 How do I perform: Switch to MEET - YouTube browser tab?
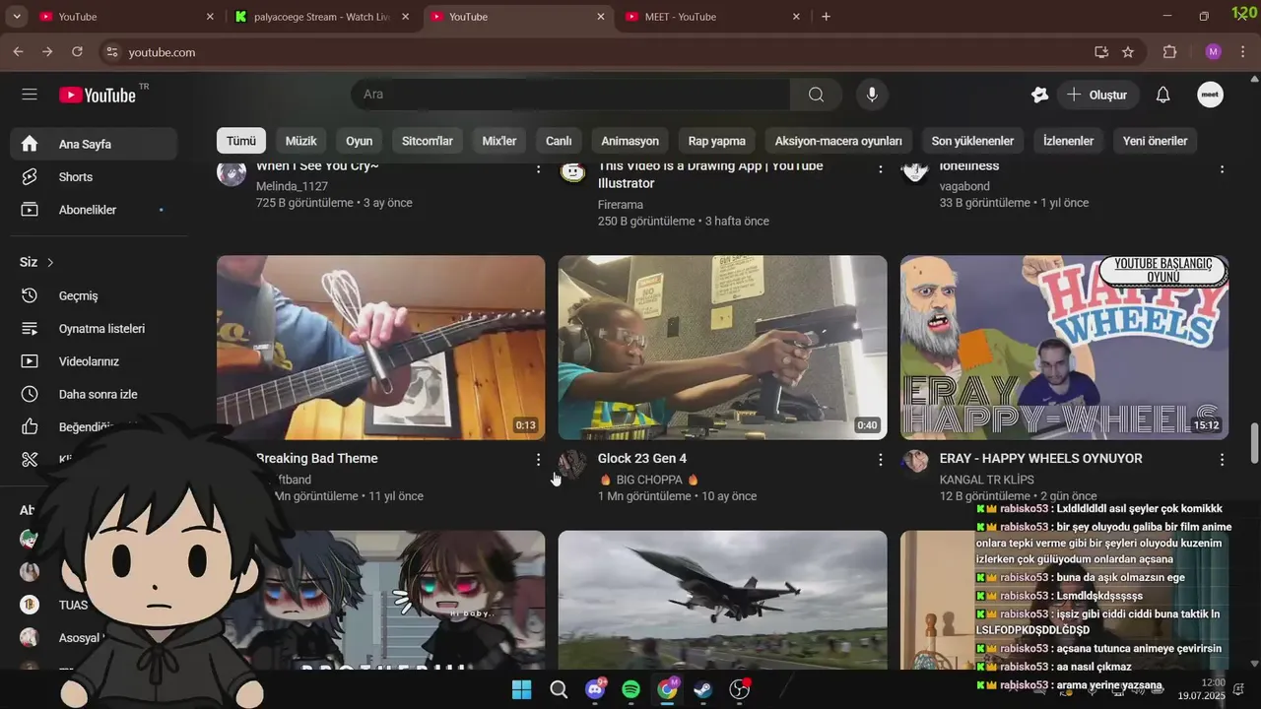click(713, 17)
